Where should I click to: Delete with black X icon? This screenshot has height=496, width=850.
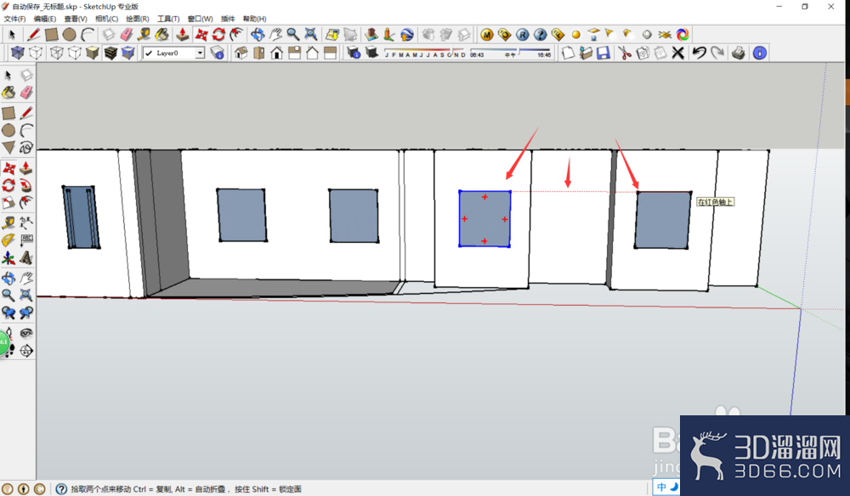point(677,53)
